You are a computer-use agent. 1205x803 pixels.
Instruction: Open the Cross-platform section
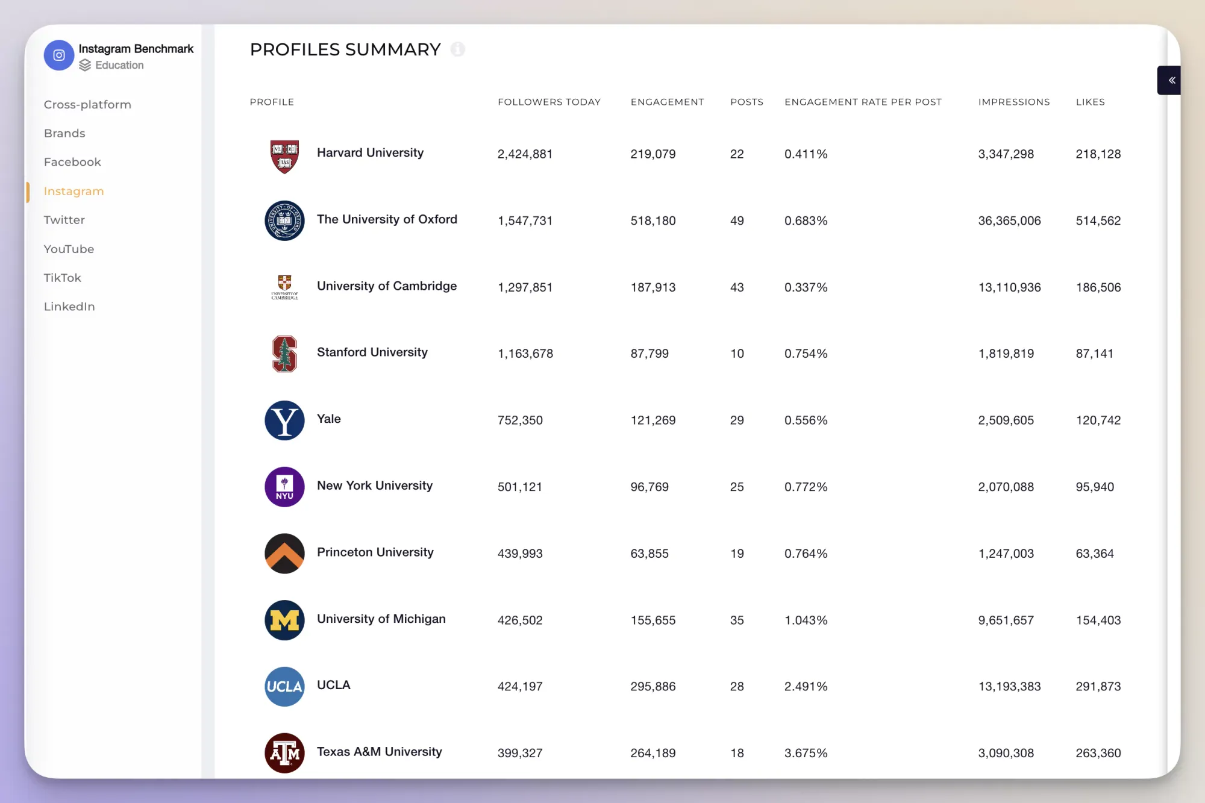[x=87, y=104]
